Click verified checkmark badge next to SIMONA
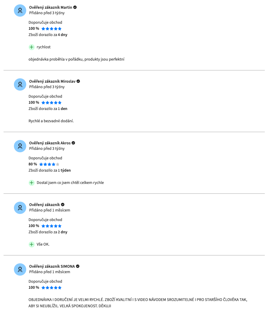The height and width of the screenshot is (313, 270). (78, 266)
